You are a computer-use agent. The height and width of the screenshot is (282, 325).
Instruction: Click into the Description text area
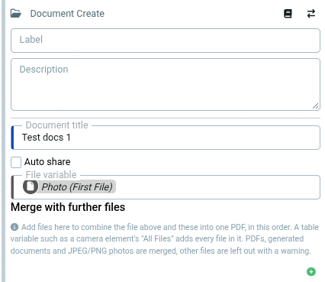coord(166,84)
